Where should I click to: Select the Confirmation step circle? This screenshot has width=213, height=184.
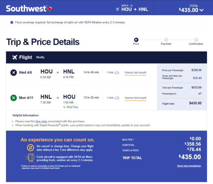[x=196, y=40]
